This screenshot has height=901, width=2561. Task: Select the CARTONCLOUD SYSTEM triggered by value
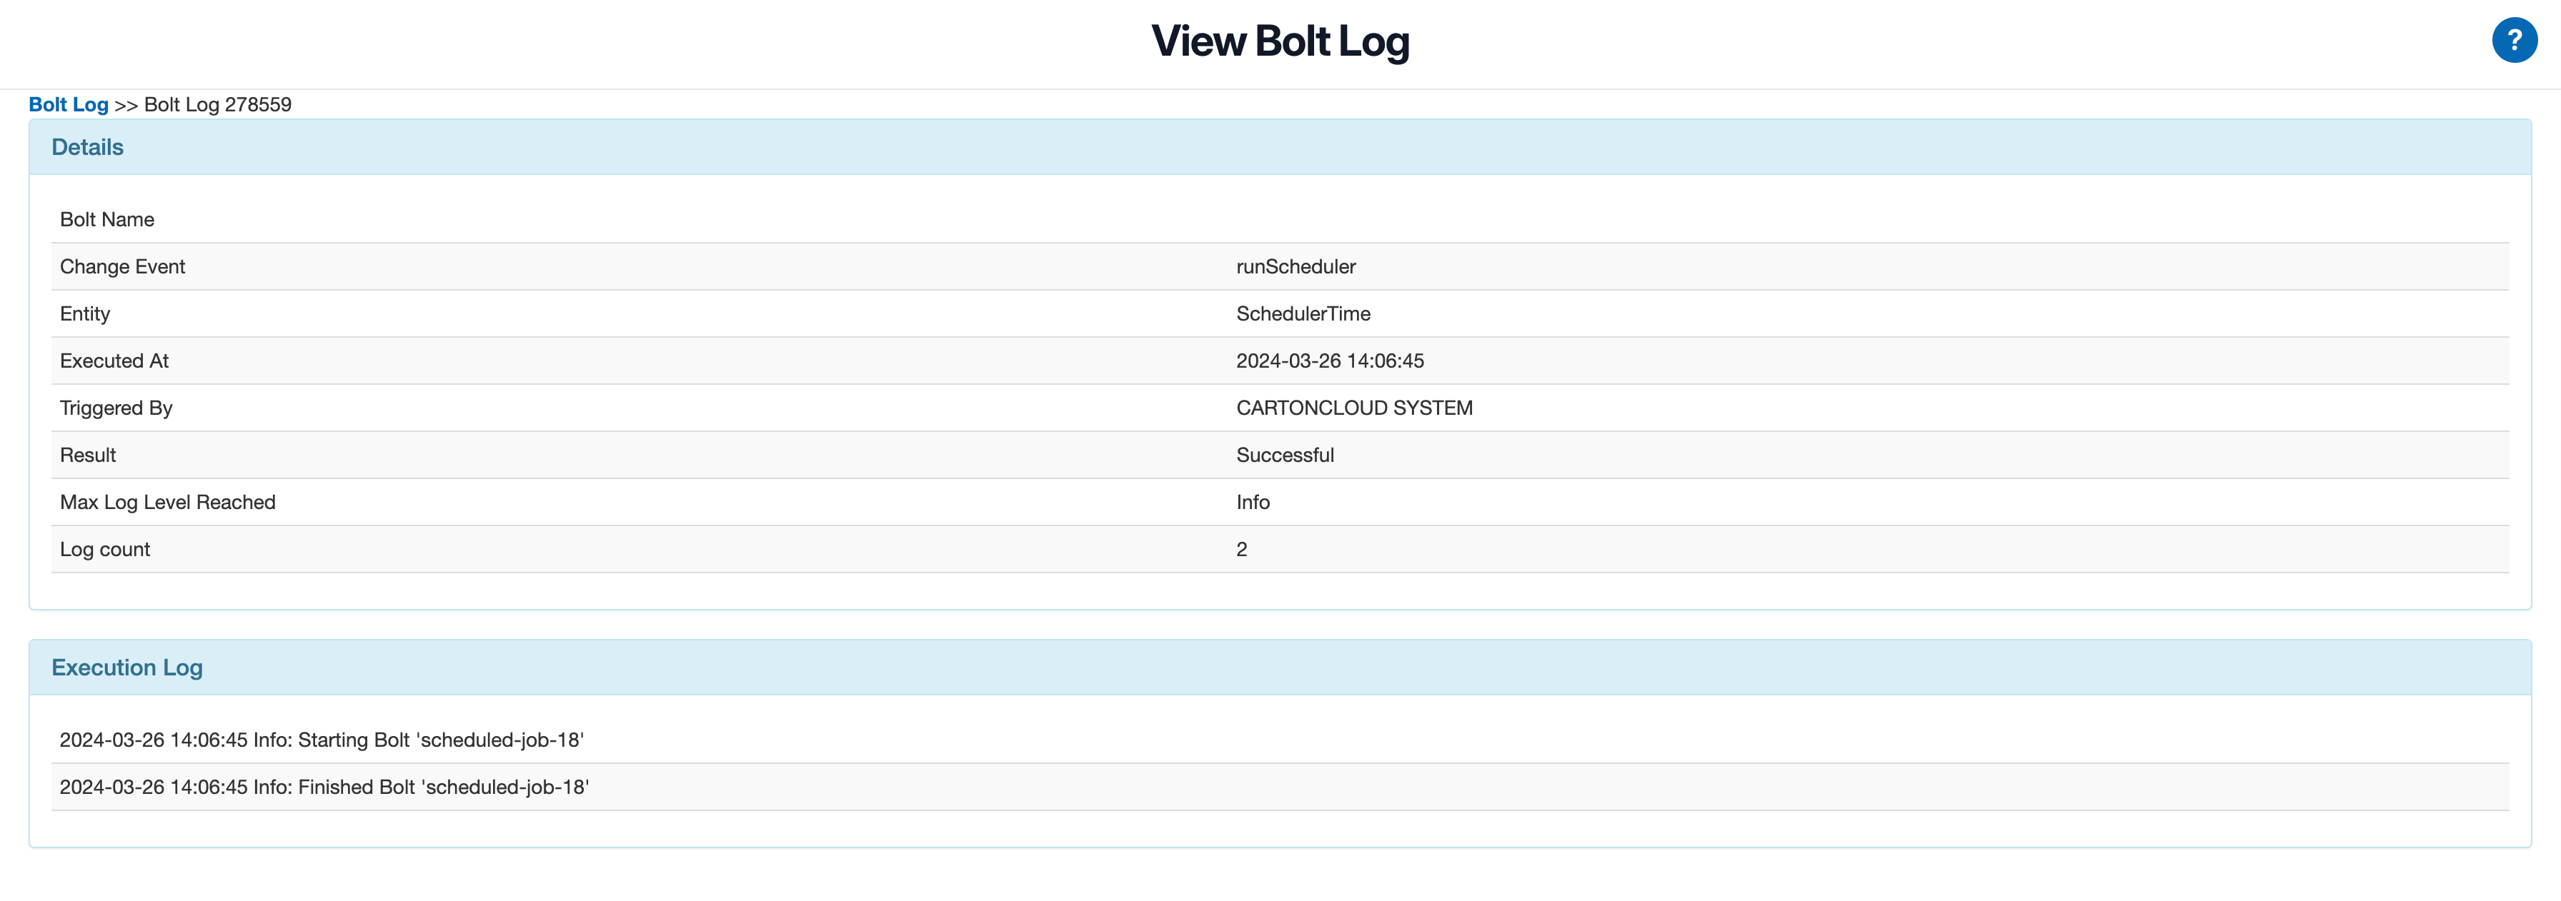pos(1354,407)
